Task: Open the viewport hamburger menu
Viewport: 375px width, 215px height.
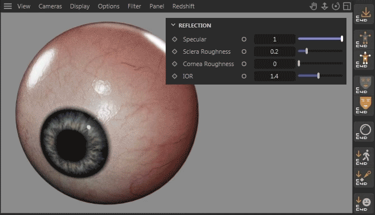Action: click(x=8, y=6)
